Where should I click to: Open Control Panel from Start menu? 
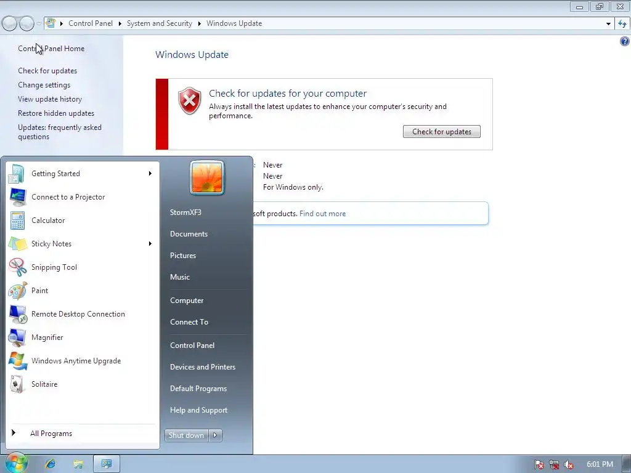pyautogui.click(x=192, y=345)
